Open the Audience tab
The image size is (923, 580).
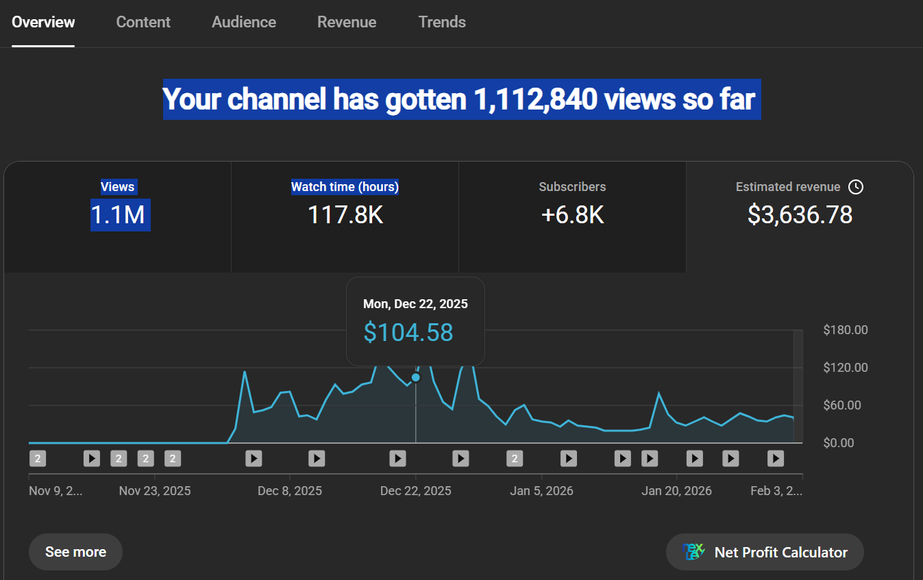(243, 22)
